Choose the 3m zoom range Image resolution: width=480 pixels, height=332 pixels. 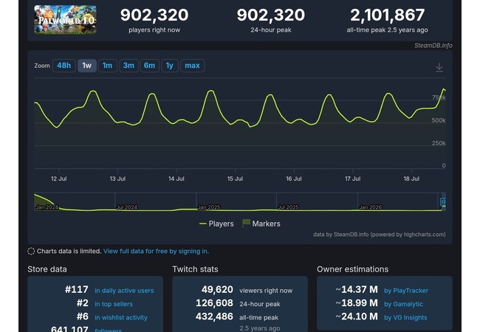tap(128, 66)
